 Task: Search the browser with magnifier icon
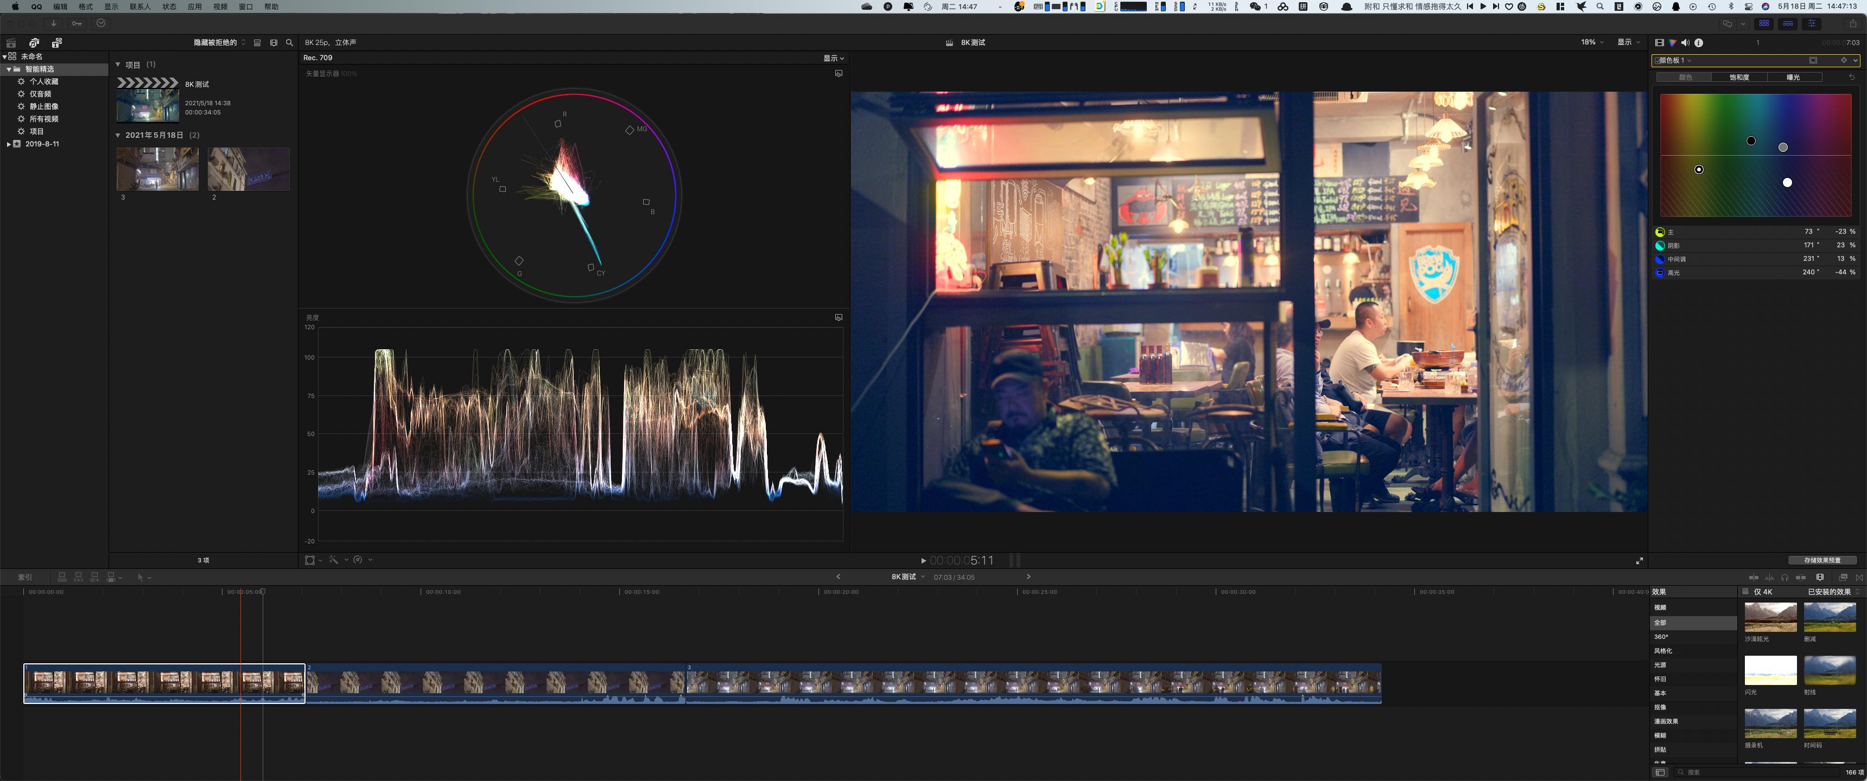tap(289, 43)
